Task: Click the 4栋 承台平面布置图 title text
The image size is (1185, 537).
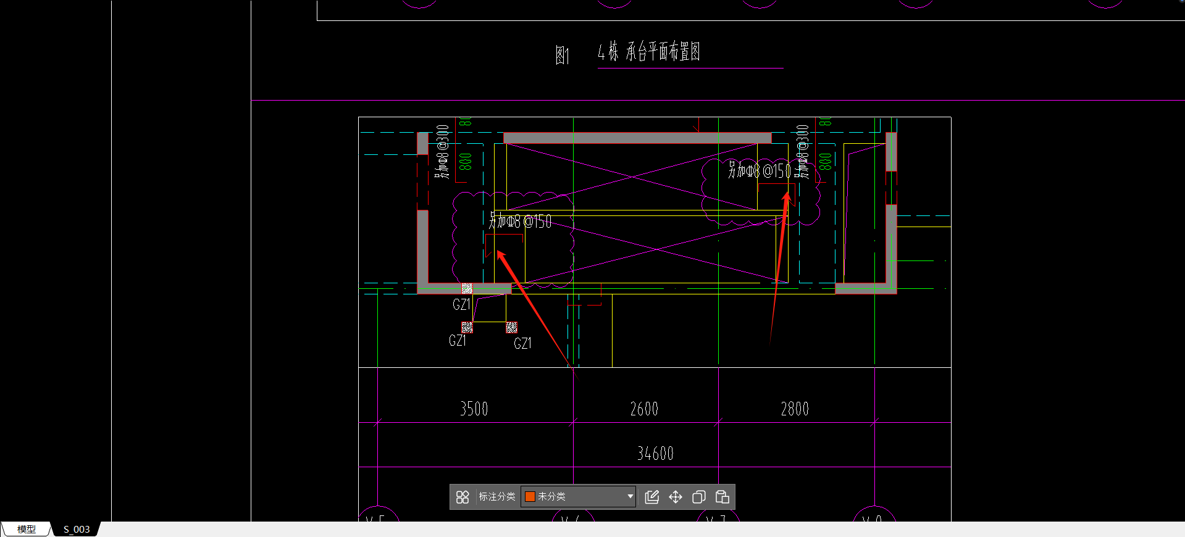Action: [648, 51]
